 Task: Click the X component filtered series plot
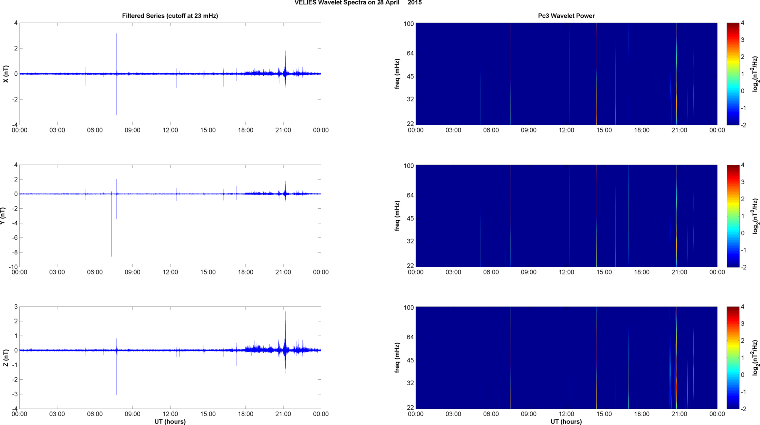pyautogui.click(x=170, y=74)
